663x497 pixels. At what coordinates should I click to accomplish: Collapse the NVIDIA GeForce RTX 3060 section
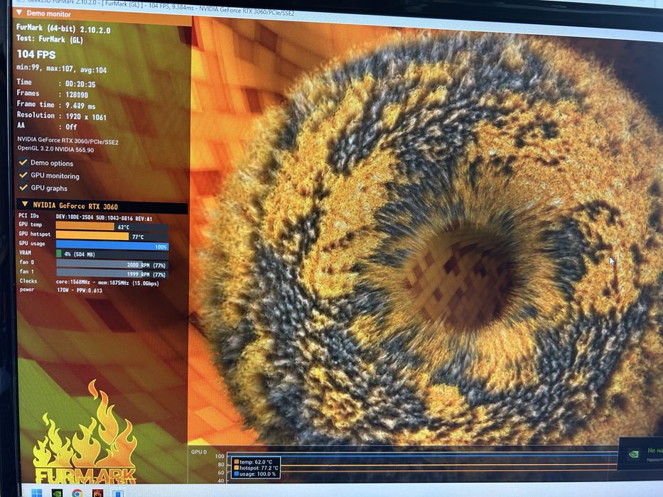(25, 204)
